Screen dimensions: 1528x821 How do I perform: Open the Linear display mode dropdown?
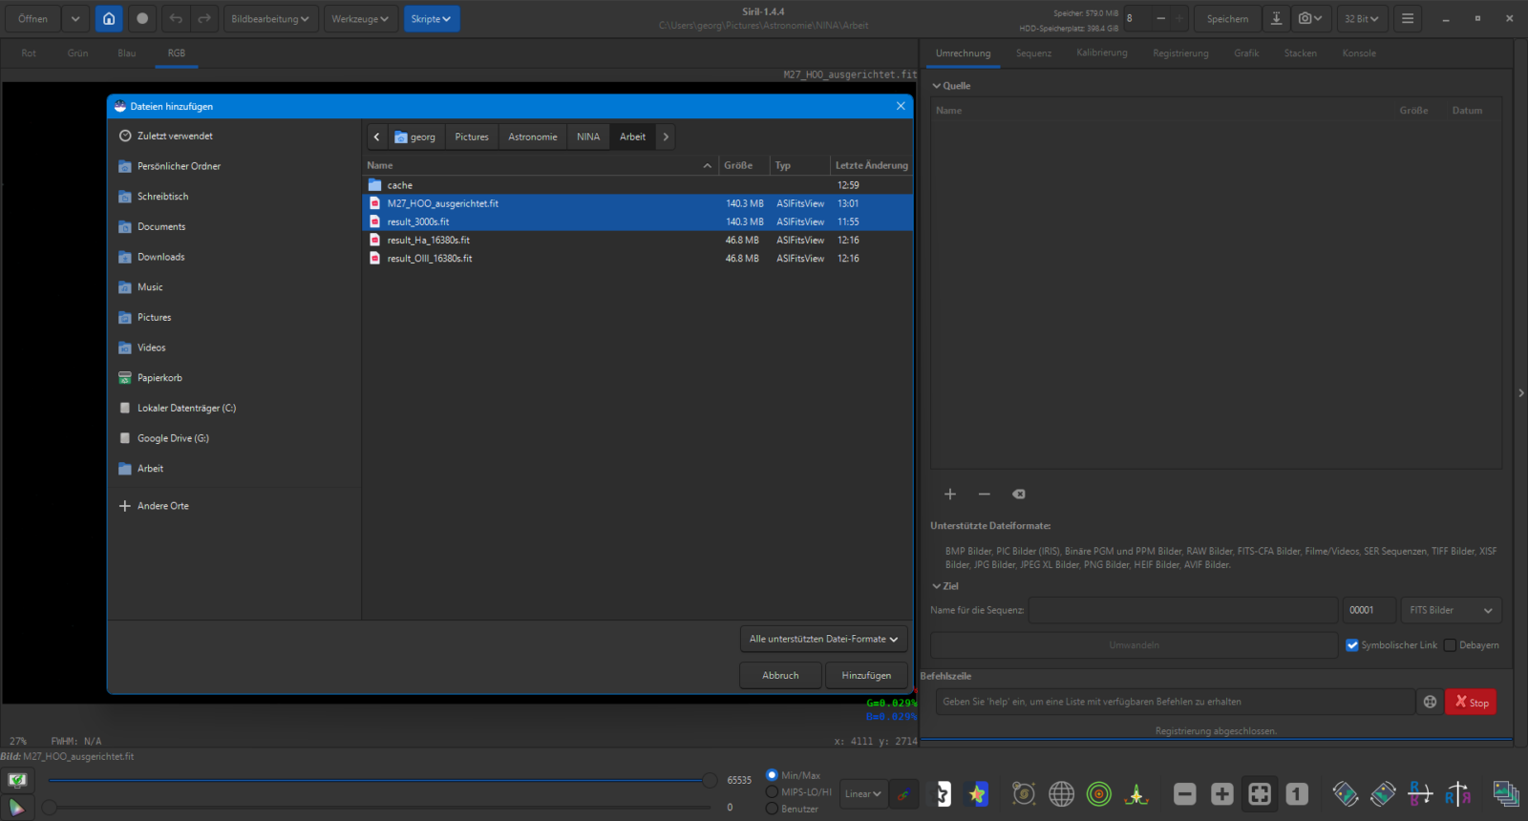[x=863, y=794]
